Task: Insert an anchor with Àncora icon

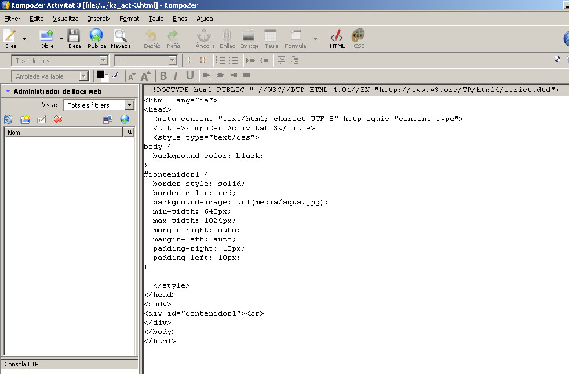Action: click(x=204, y=35)
